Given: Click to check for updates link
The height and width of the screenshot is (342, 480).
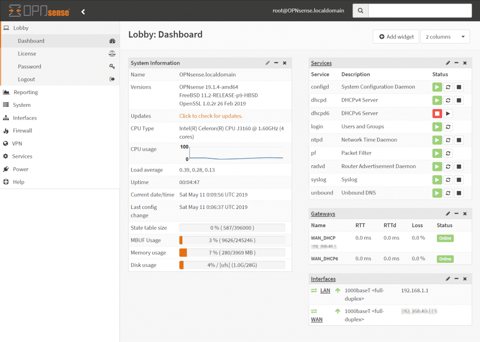Looking at the screenshot, I should point(211,116).
